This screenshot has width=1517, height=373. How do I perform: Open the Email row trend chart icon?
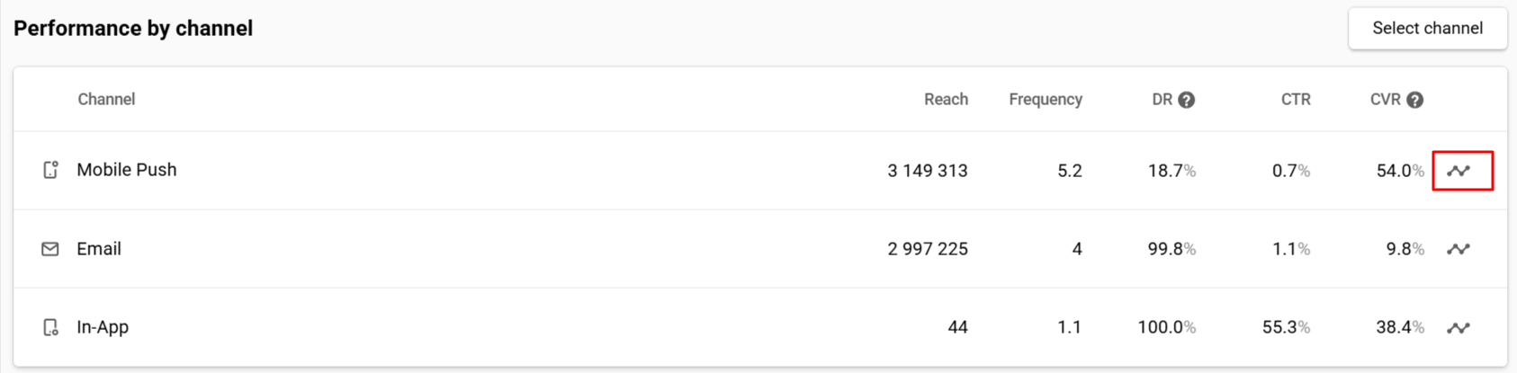(x=1459, y=249)
